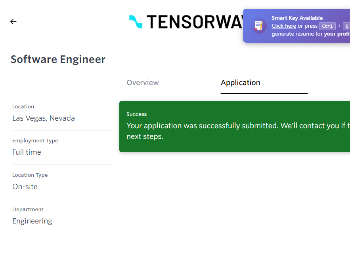Switch to the Application tab
Screen dimensions: 350x265
[240, 83]
